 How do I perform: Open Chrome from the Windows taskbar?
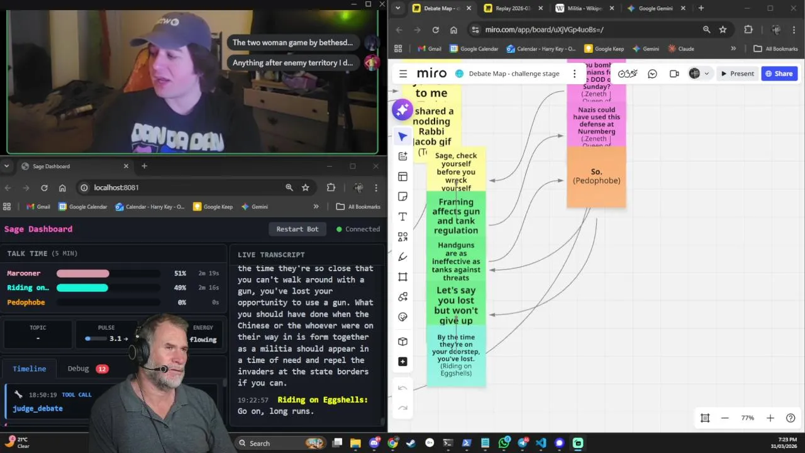click(x=392, y=443)
